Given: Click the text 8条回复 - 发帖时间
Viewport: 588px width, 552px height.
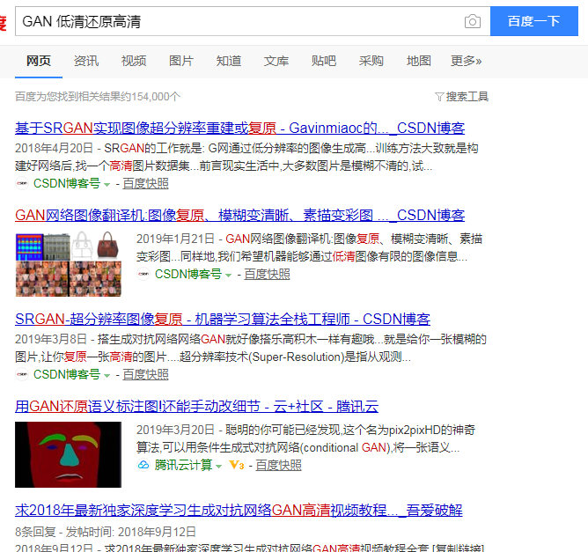Looking at the screenshot, I should (65, 532).
